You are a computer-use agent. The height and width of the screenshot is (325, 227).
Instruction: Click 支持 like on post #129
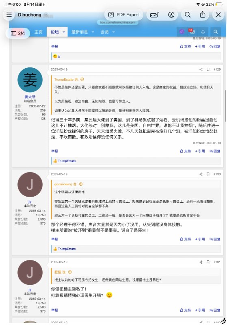(185, 151)
